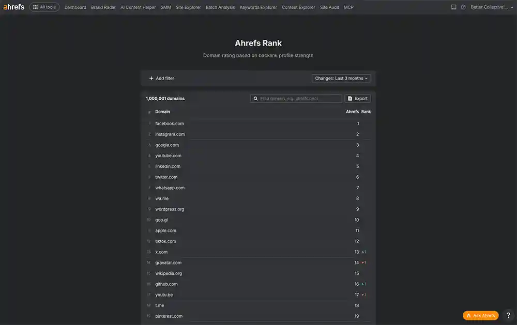Open the All tools grid menu

[44, 7]
